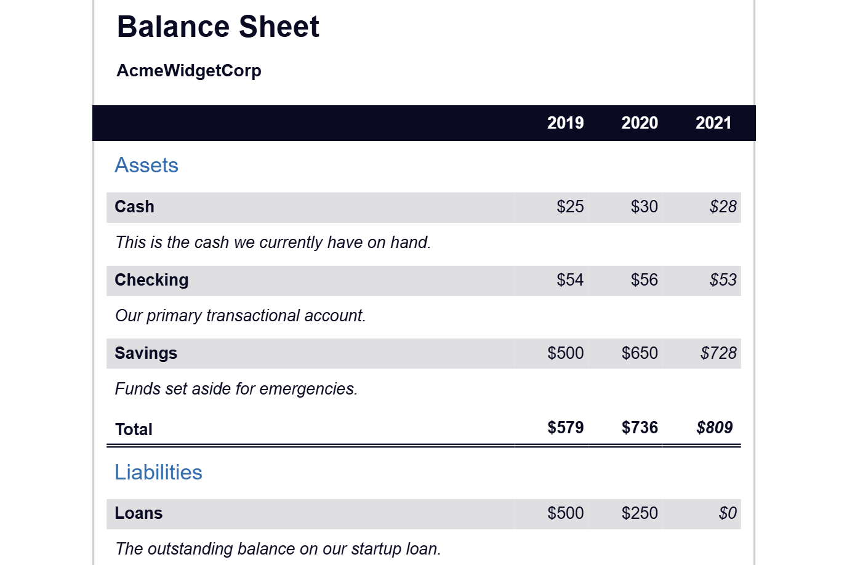
Task: Click the startup loan description text
Action: click(x=278, y=549)
